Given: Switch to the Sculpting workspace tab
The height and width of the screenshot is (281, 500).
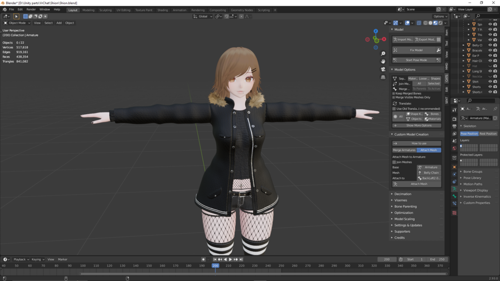Looking at the screenshot, I should click(x=105, y=10).
